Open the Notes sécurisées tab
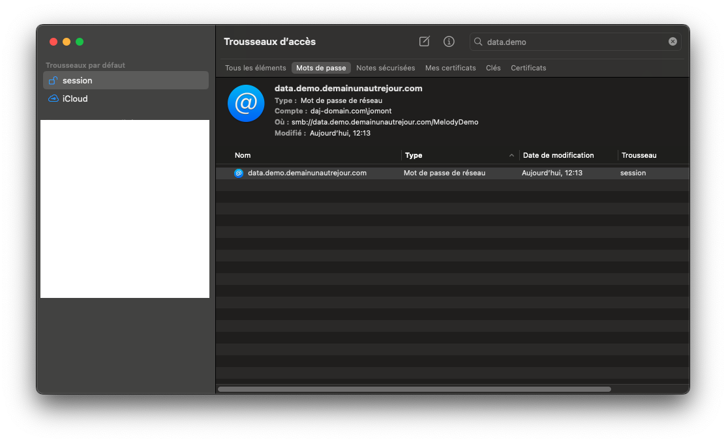The width and height of the screenshot is (726, 442). (386, 68)
